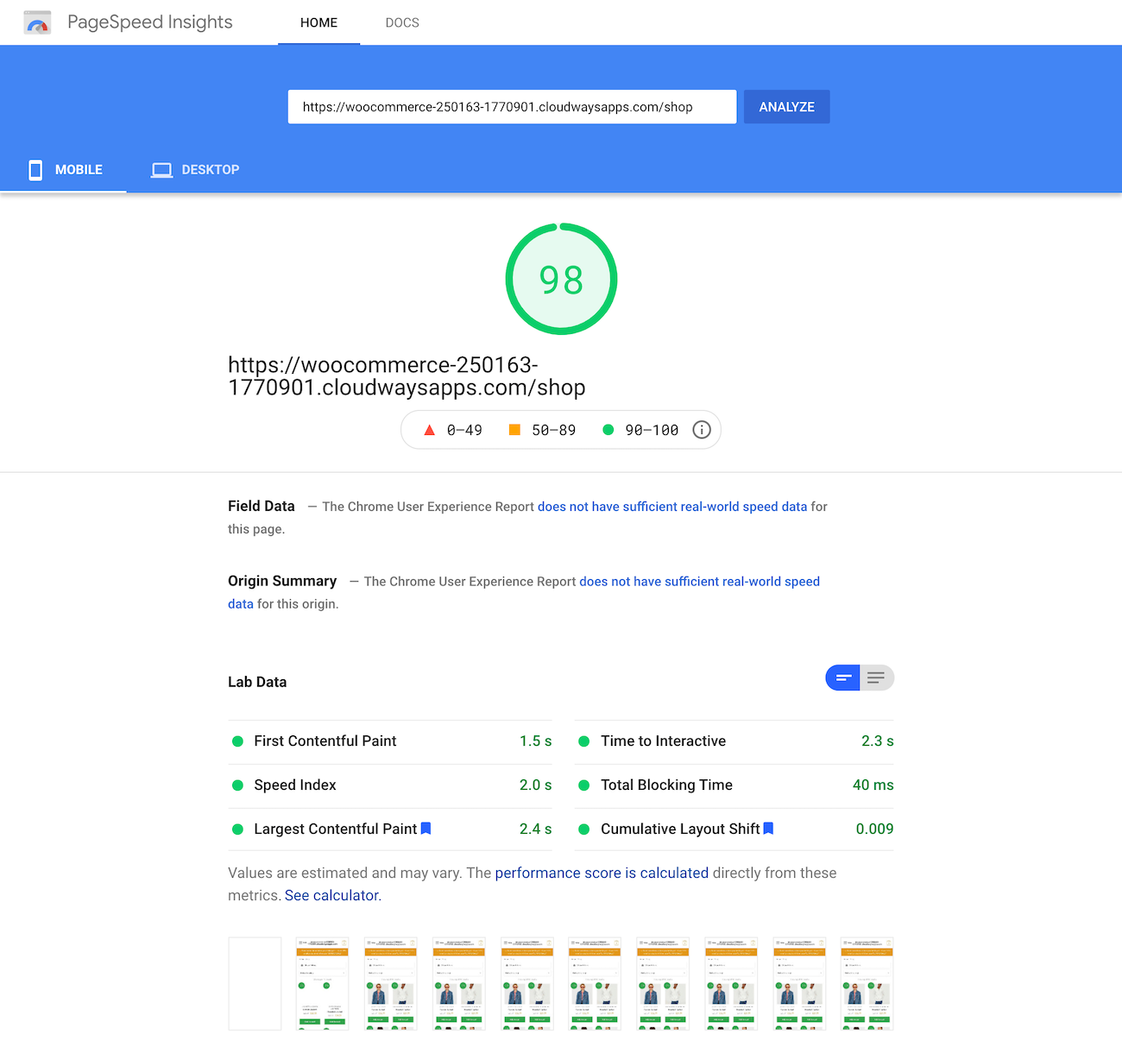The width and height of the screenshot is (1122, 1053).
Task: Click the orange square 50–89 legend icon
Action: pyautogui.click(x=514, y=430)
